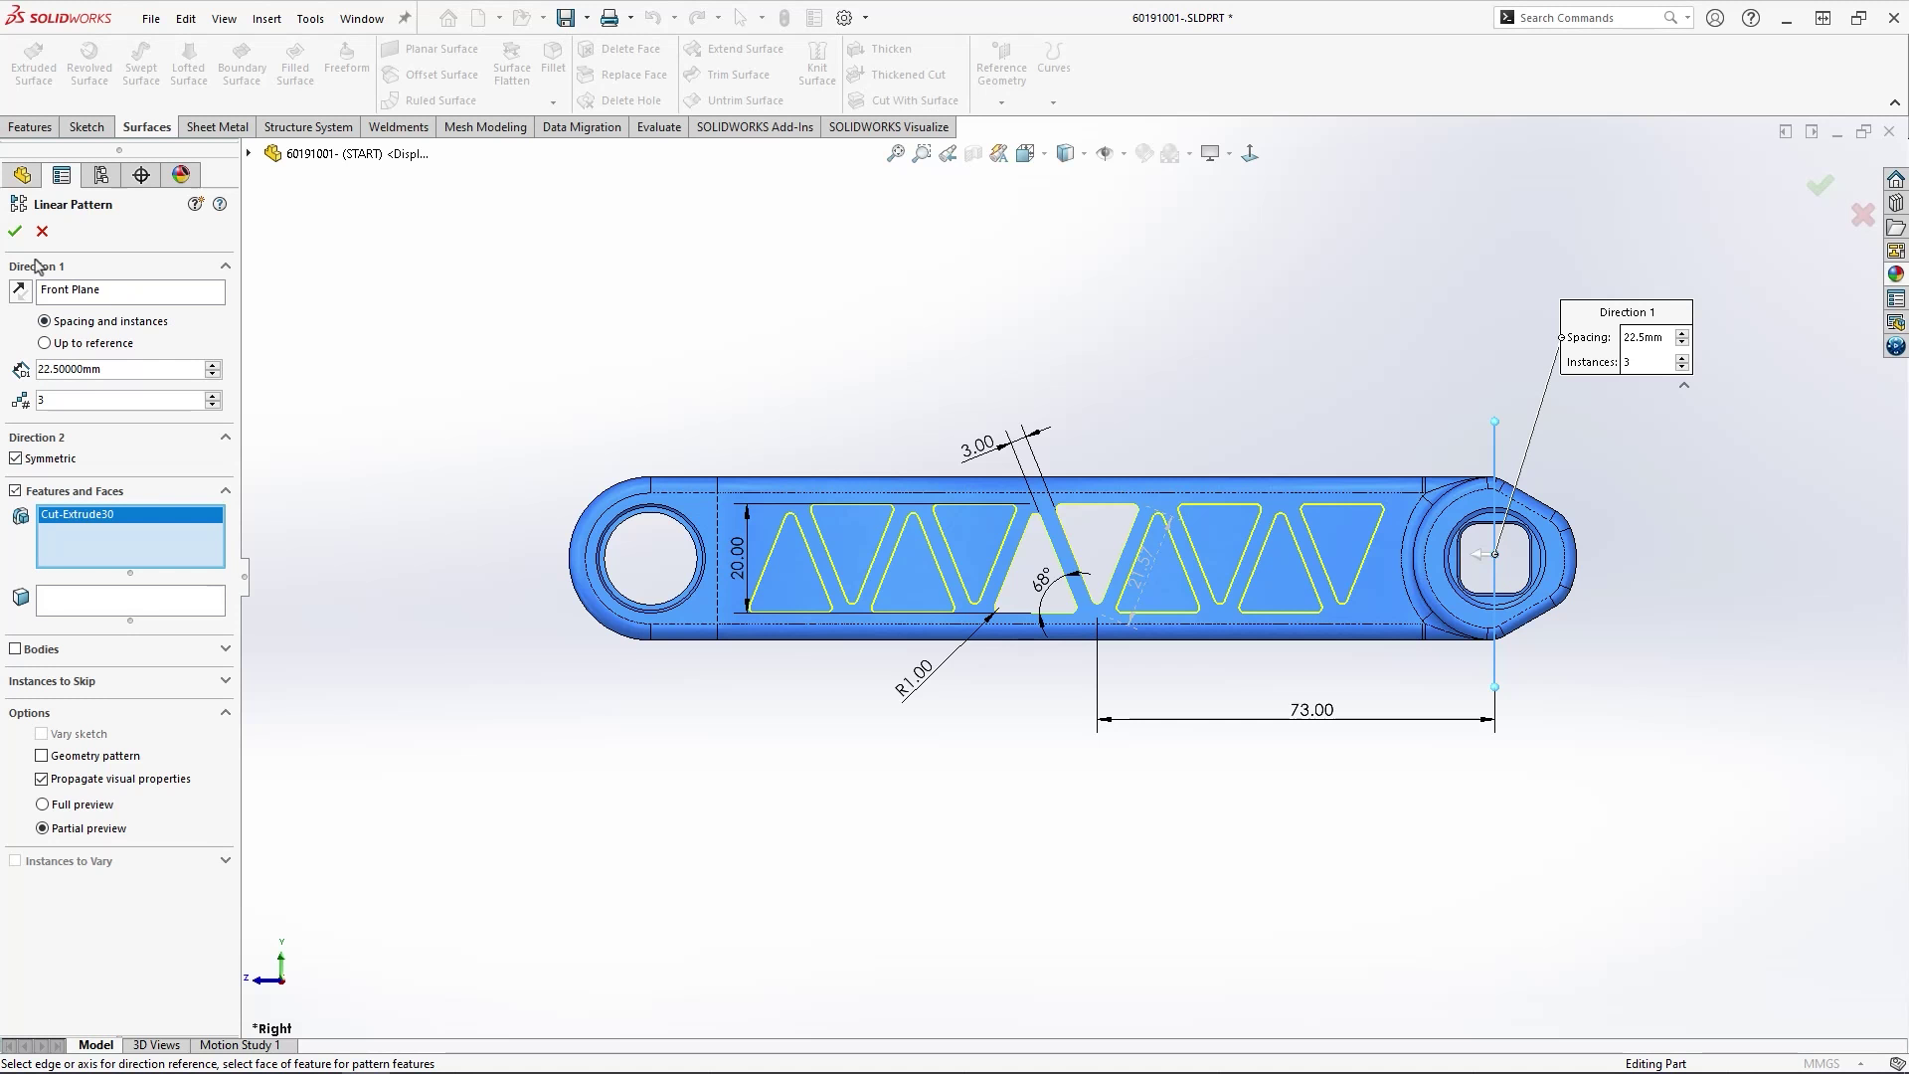Expand the Instances to Skip section
1909x1074 pixels.
coord(225,681)
